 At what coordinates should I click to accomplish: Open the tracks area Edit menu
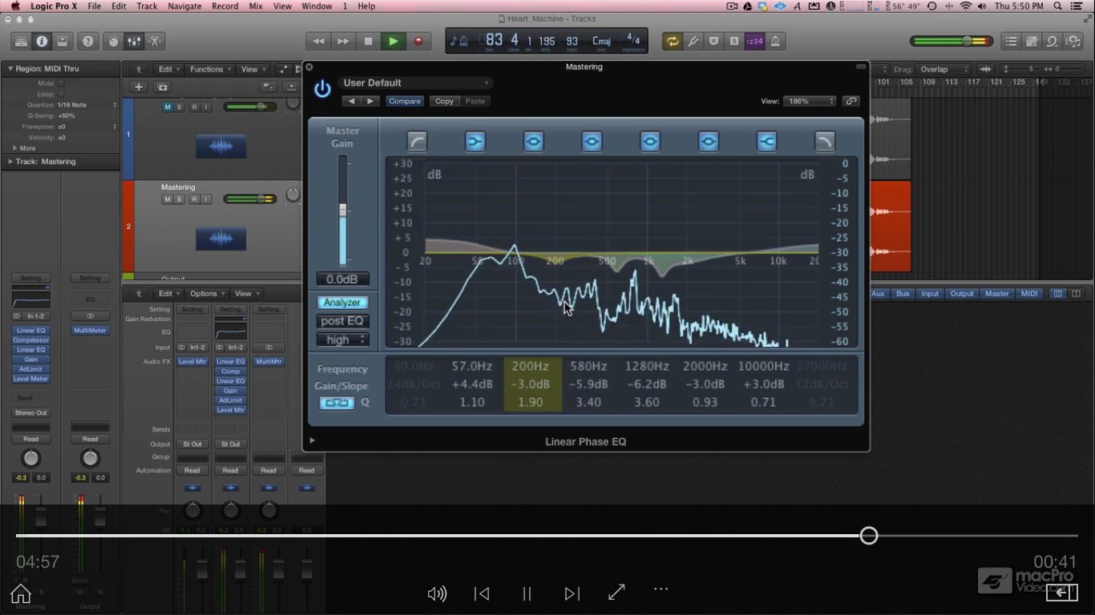[168, 70]
